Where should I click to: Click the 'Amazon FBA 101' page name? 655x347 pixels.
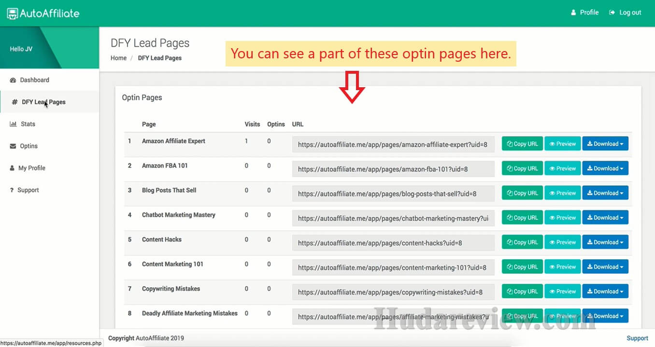tap(165, 166)
